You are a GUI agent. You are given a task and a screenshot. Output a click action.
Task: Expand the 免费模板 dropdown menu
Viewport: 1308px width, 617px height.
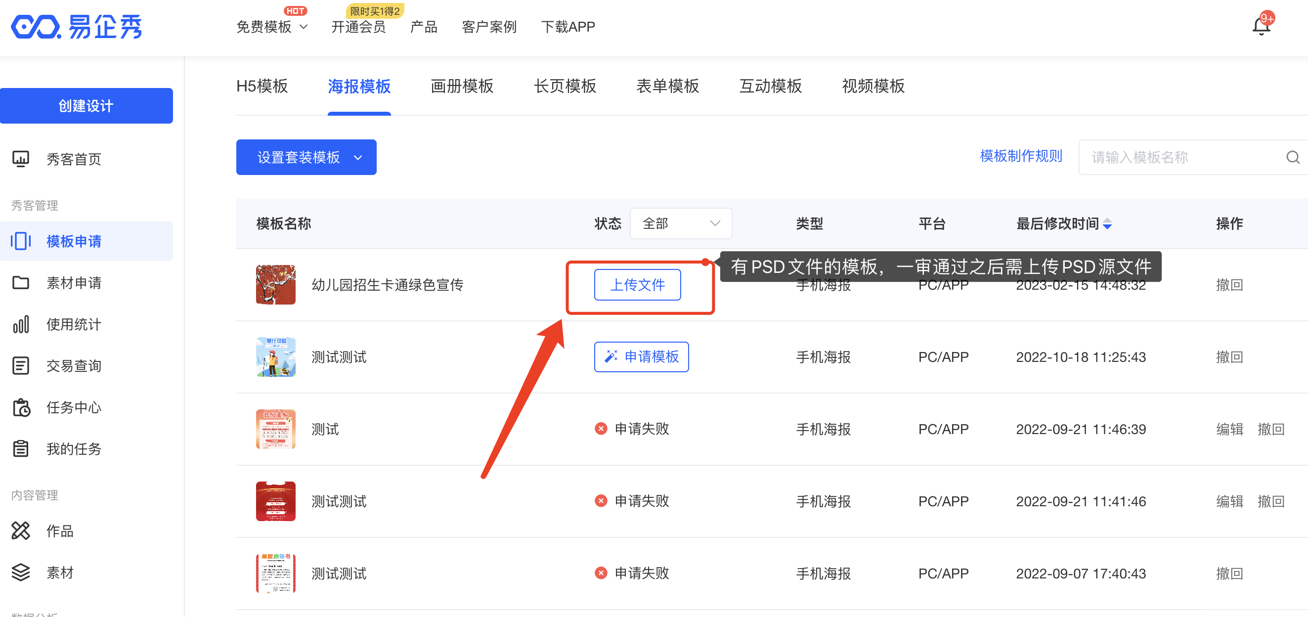[x=272, y=26]
